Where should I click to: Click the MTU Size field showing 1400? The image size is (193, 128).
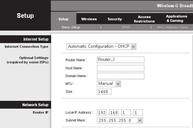(x=104, y=92)
